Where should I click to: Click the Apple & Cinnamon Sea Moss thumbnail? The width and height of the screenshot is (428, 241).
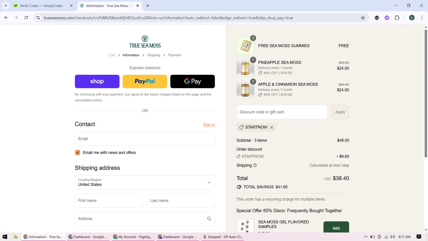pos(245,89)
